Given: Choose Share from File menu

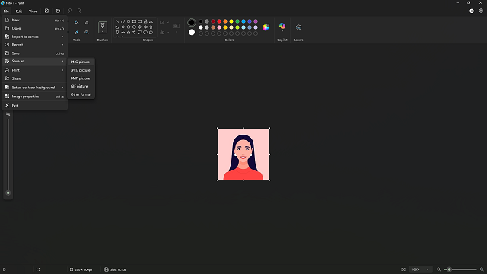Looking at the screenshot, I should coord(35,78).
